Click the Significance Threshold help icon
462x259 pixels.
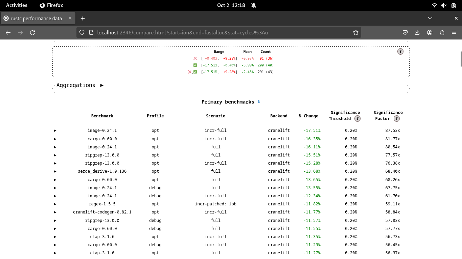(357, 118)
